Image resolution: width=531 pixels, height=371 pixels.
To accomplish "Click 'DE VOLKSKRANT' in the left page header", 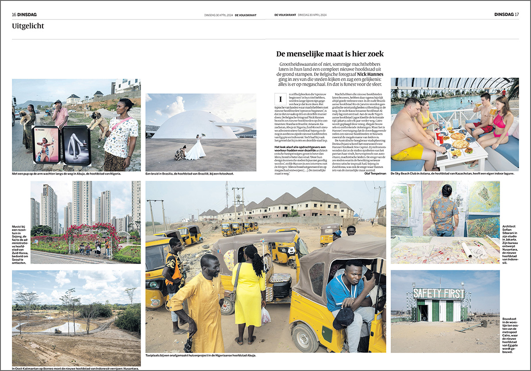I will 246,15.
